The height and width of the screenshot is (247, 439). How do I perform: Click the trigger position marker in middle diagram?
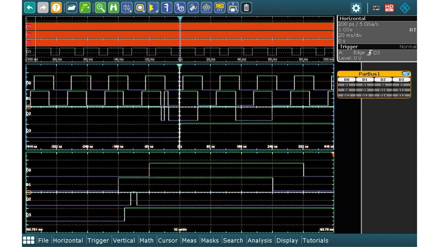click(x=180, y=66)
